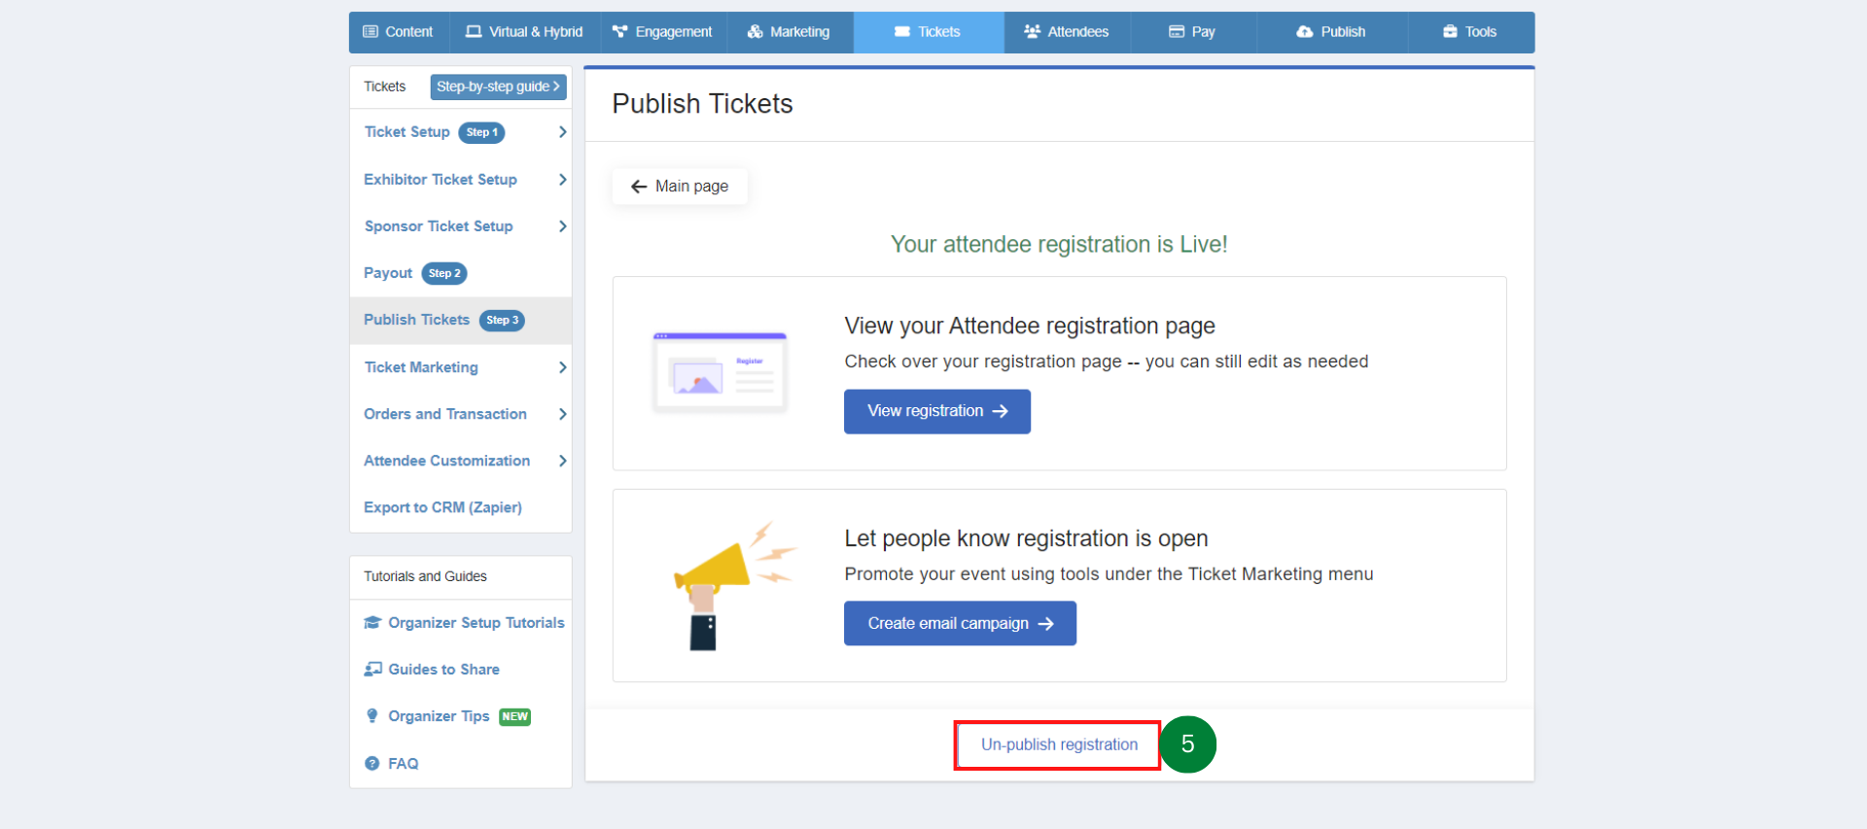This screenshot has height=829, width=1867.
Task: Expand Orders and Transaction chevron
Action: click(562, 414)
